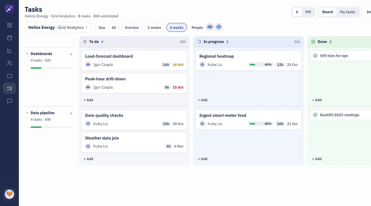Open the dashboard grid icon in sidebar

point(9,25)
